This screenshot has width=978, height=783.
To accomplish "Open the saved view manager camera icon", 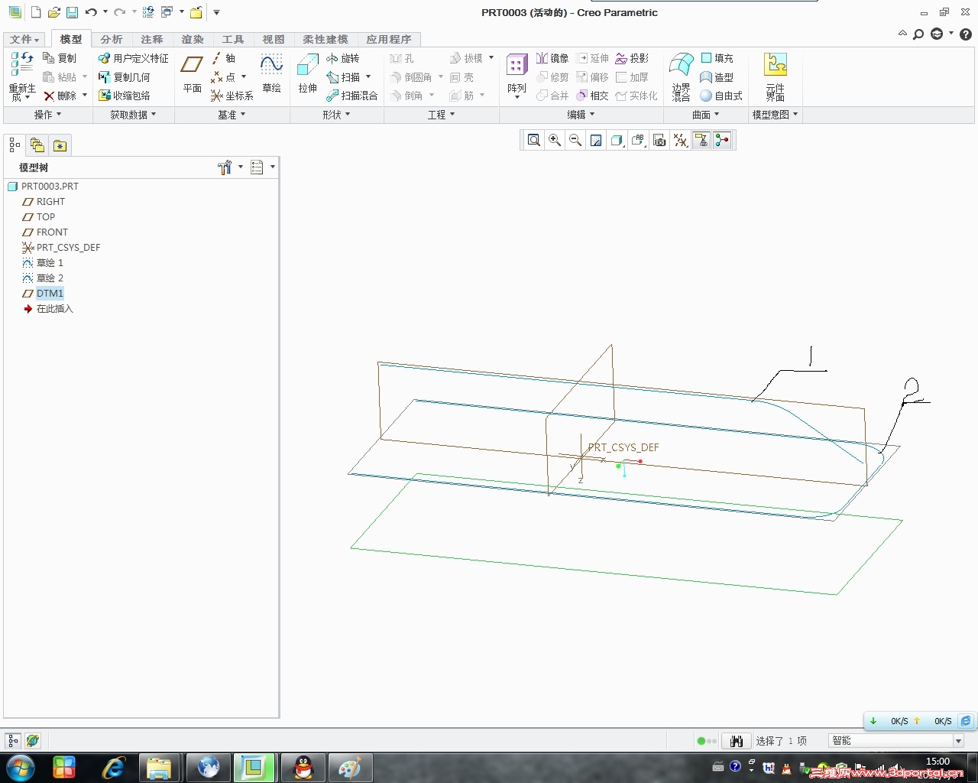I will click(659, 140).
